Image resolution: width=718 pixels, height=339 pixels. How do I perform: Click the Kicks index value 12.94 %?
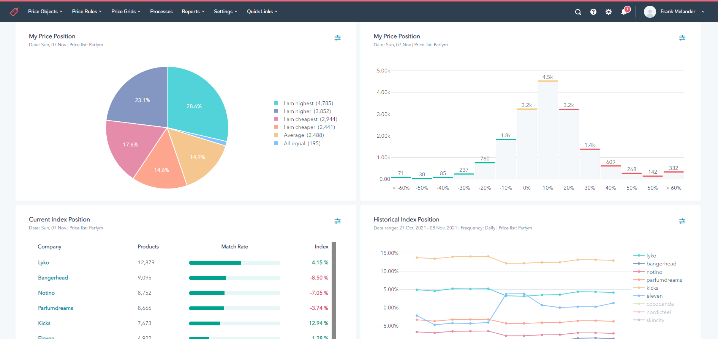(318, 323)
